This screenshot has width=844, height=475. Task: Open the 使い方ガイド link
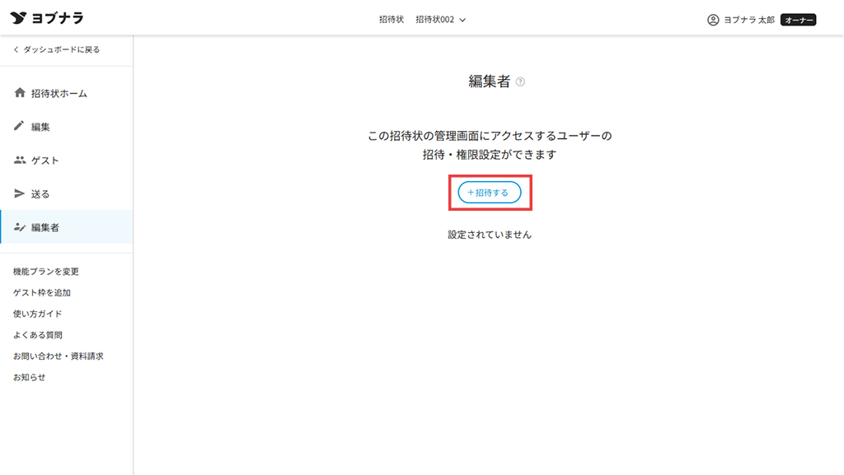[38, 314]
